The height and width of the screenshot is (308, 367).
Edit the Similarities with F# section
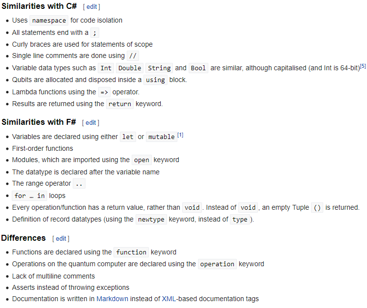pos(90,123)
